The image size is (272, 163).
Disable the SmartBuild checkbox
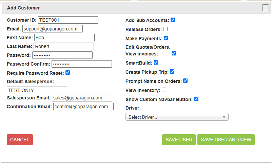tap(156, 63)
